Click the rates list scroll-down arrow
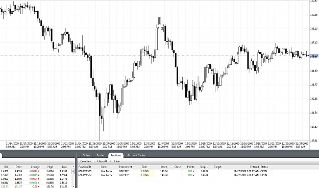 coord(73,186)
